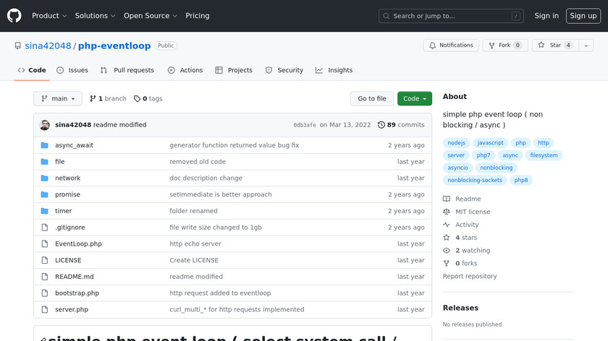Click the LICENSE file icon
The height and width of the screenshot is (341, 608).
point(45,260)
